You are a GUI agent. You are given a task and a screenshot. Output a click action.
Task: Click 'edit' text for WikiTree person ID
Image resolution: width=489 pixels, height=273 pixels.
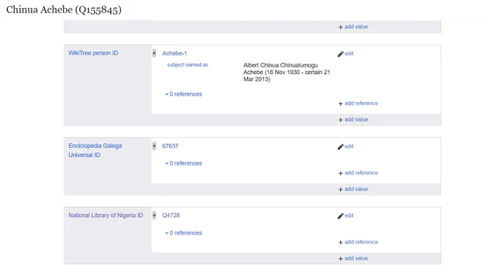pos(349,54)
